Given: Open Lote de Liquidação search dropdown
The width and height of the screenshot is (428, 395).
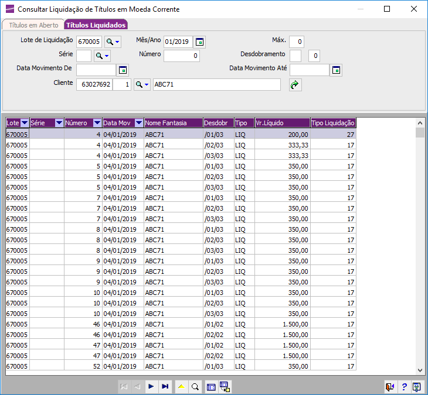Looking at the screenshot, I should [113, 42].
